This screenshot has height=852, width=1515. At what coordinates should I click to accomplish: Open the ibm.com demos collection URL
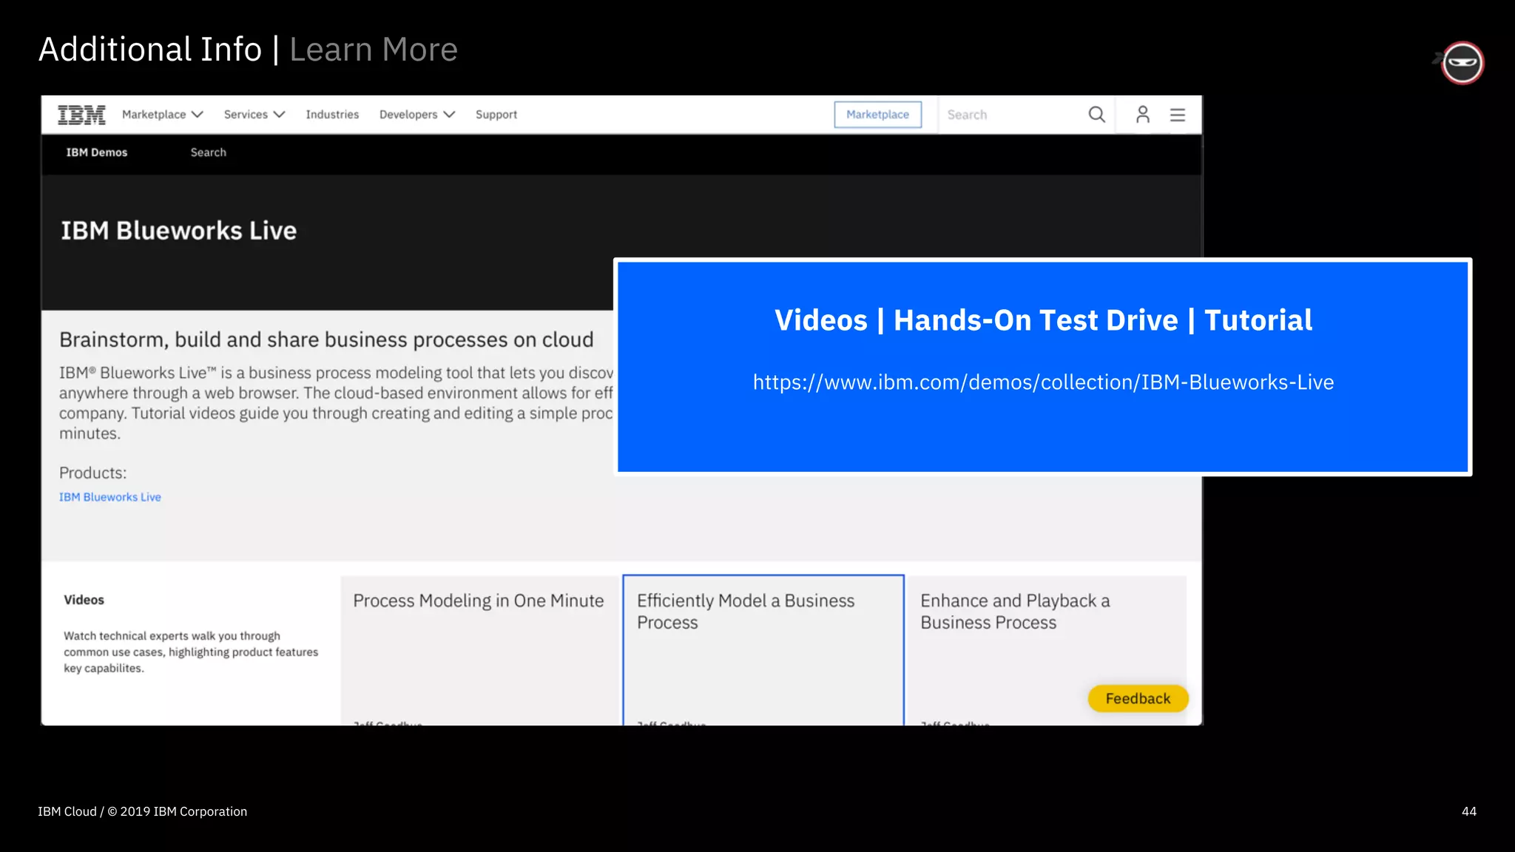1043,382
